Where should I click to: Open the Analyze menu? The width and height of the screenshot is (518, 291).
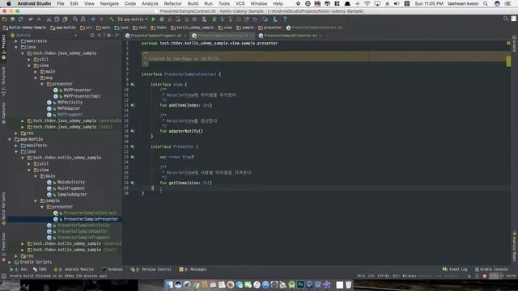click(150, 3)
